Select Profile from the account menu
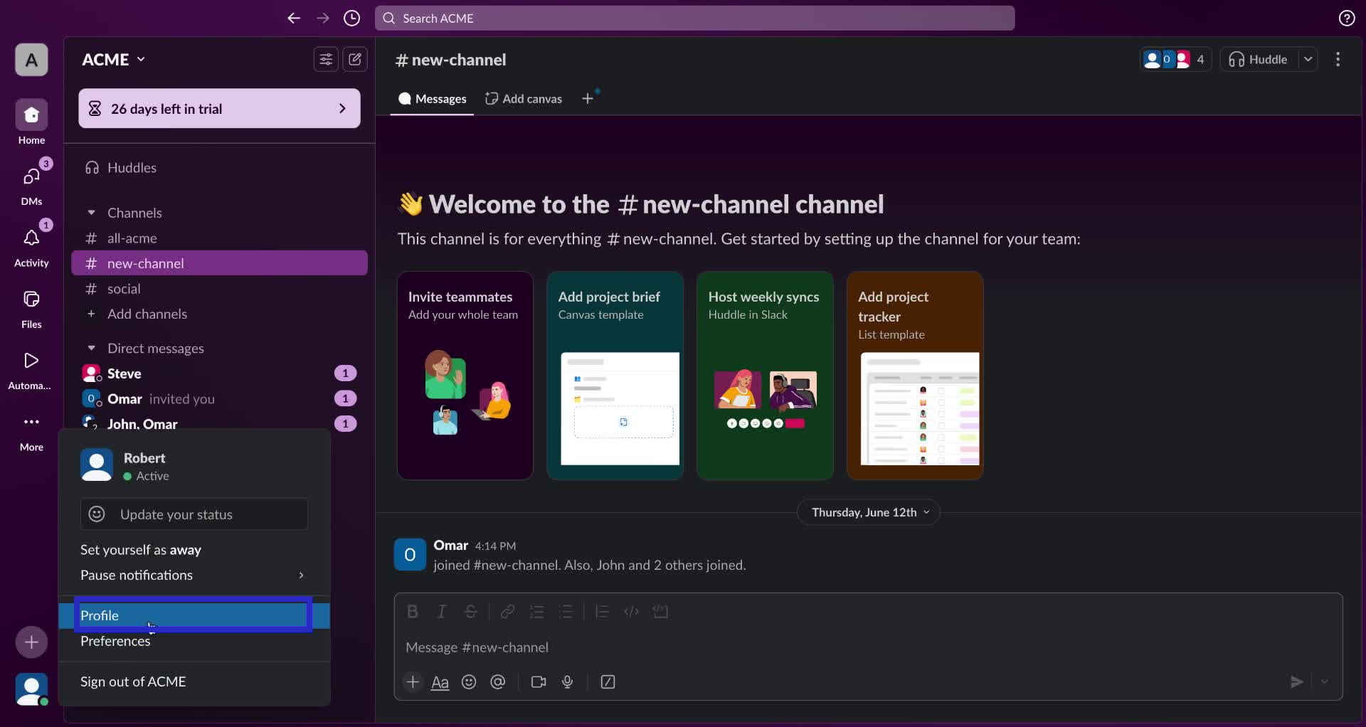1366x727 pixels. pyautogui.click(x=100, y=615)
